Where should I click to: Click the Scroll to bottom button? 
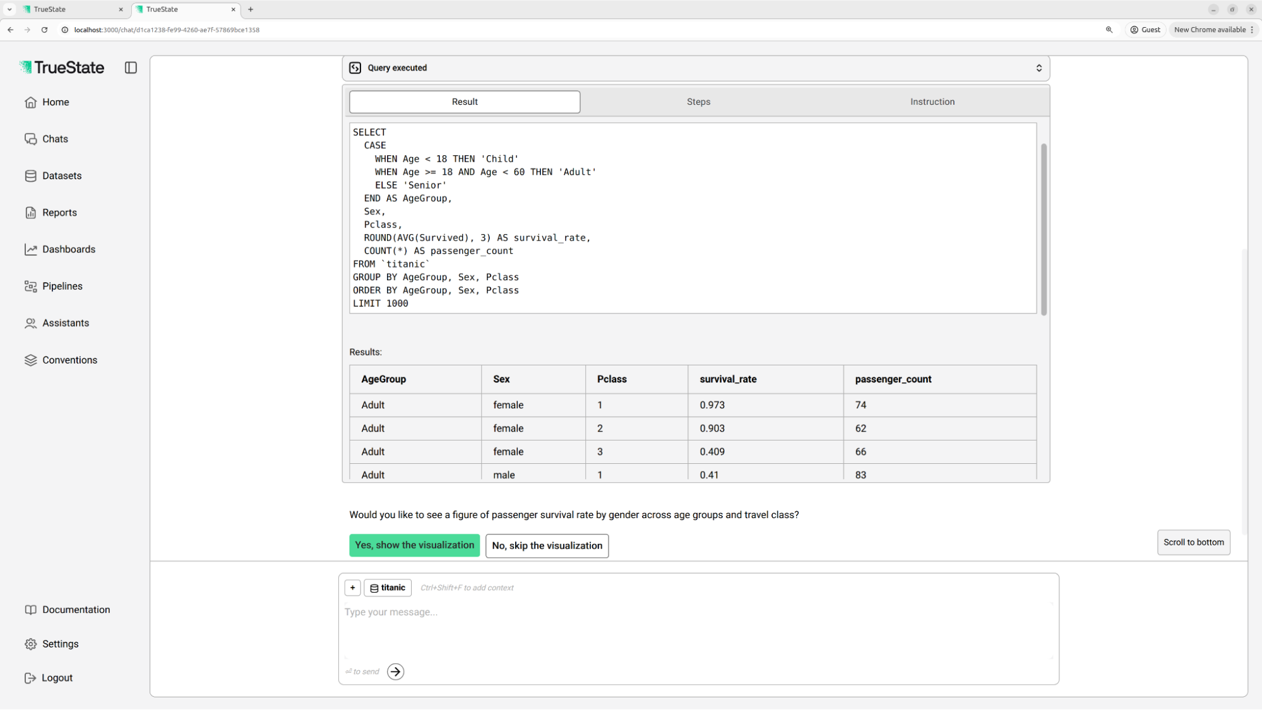(x=1193, y=542)
